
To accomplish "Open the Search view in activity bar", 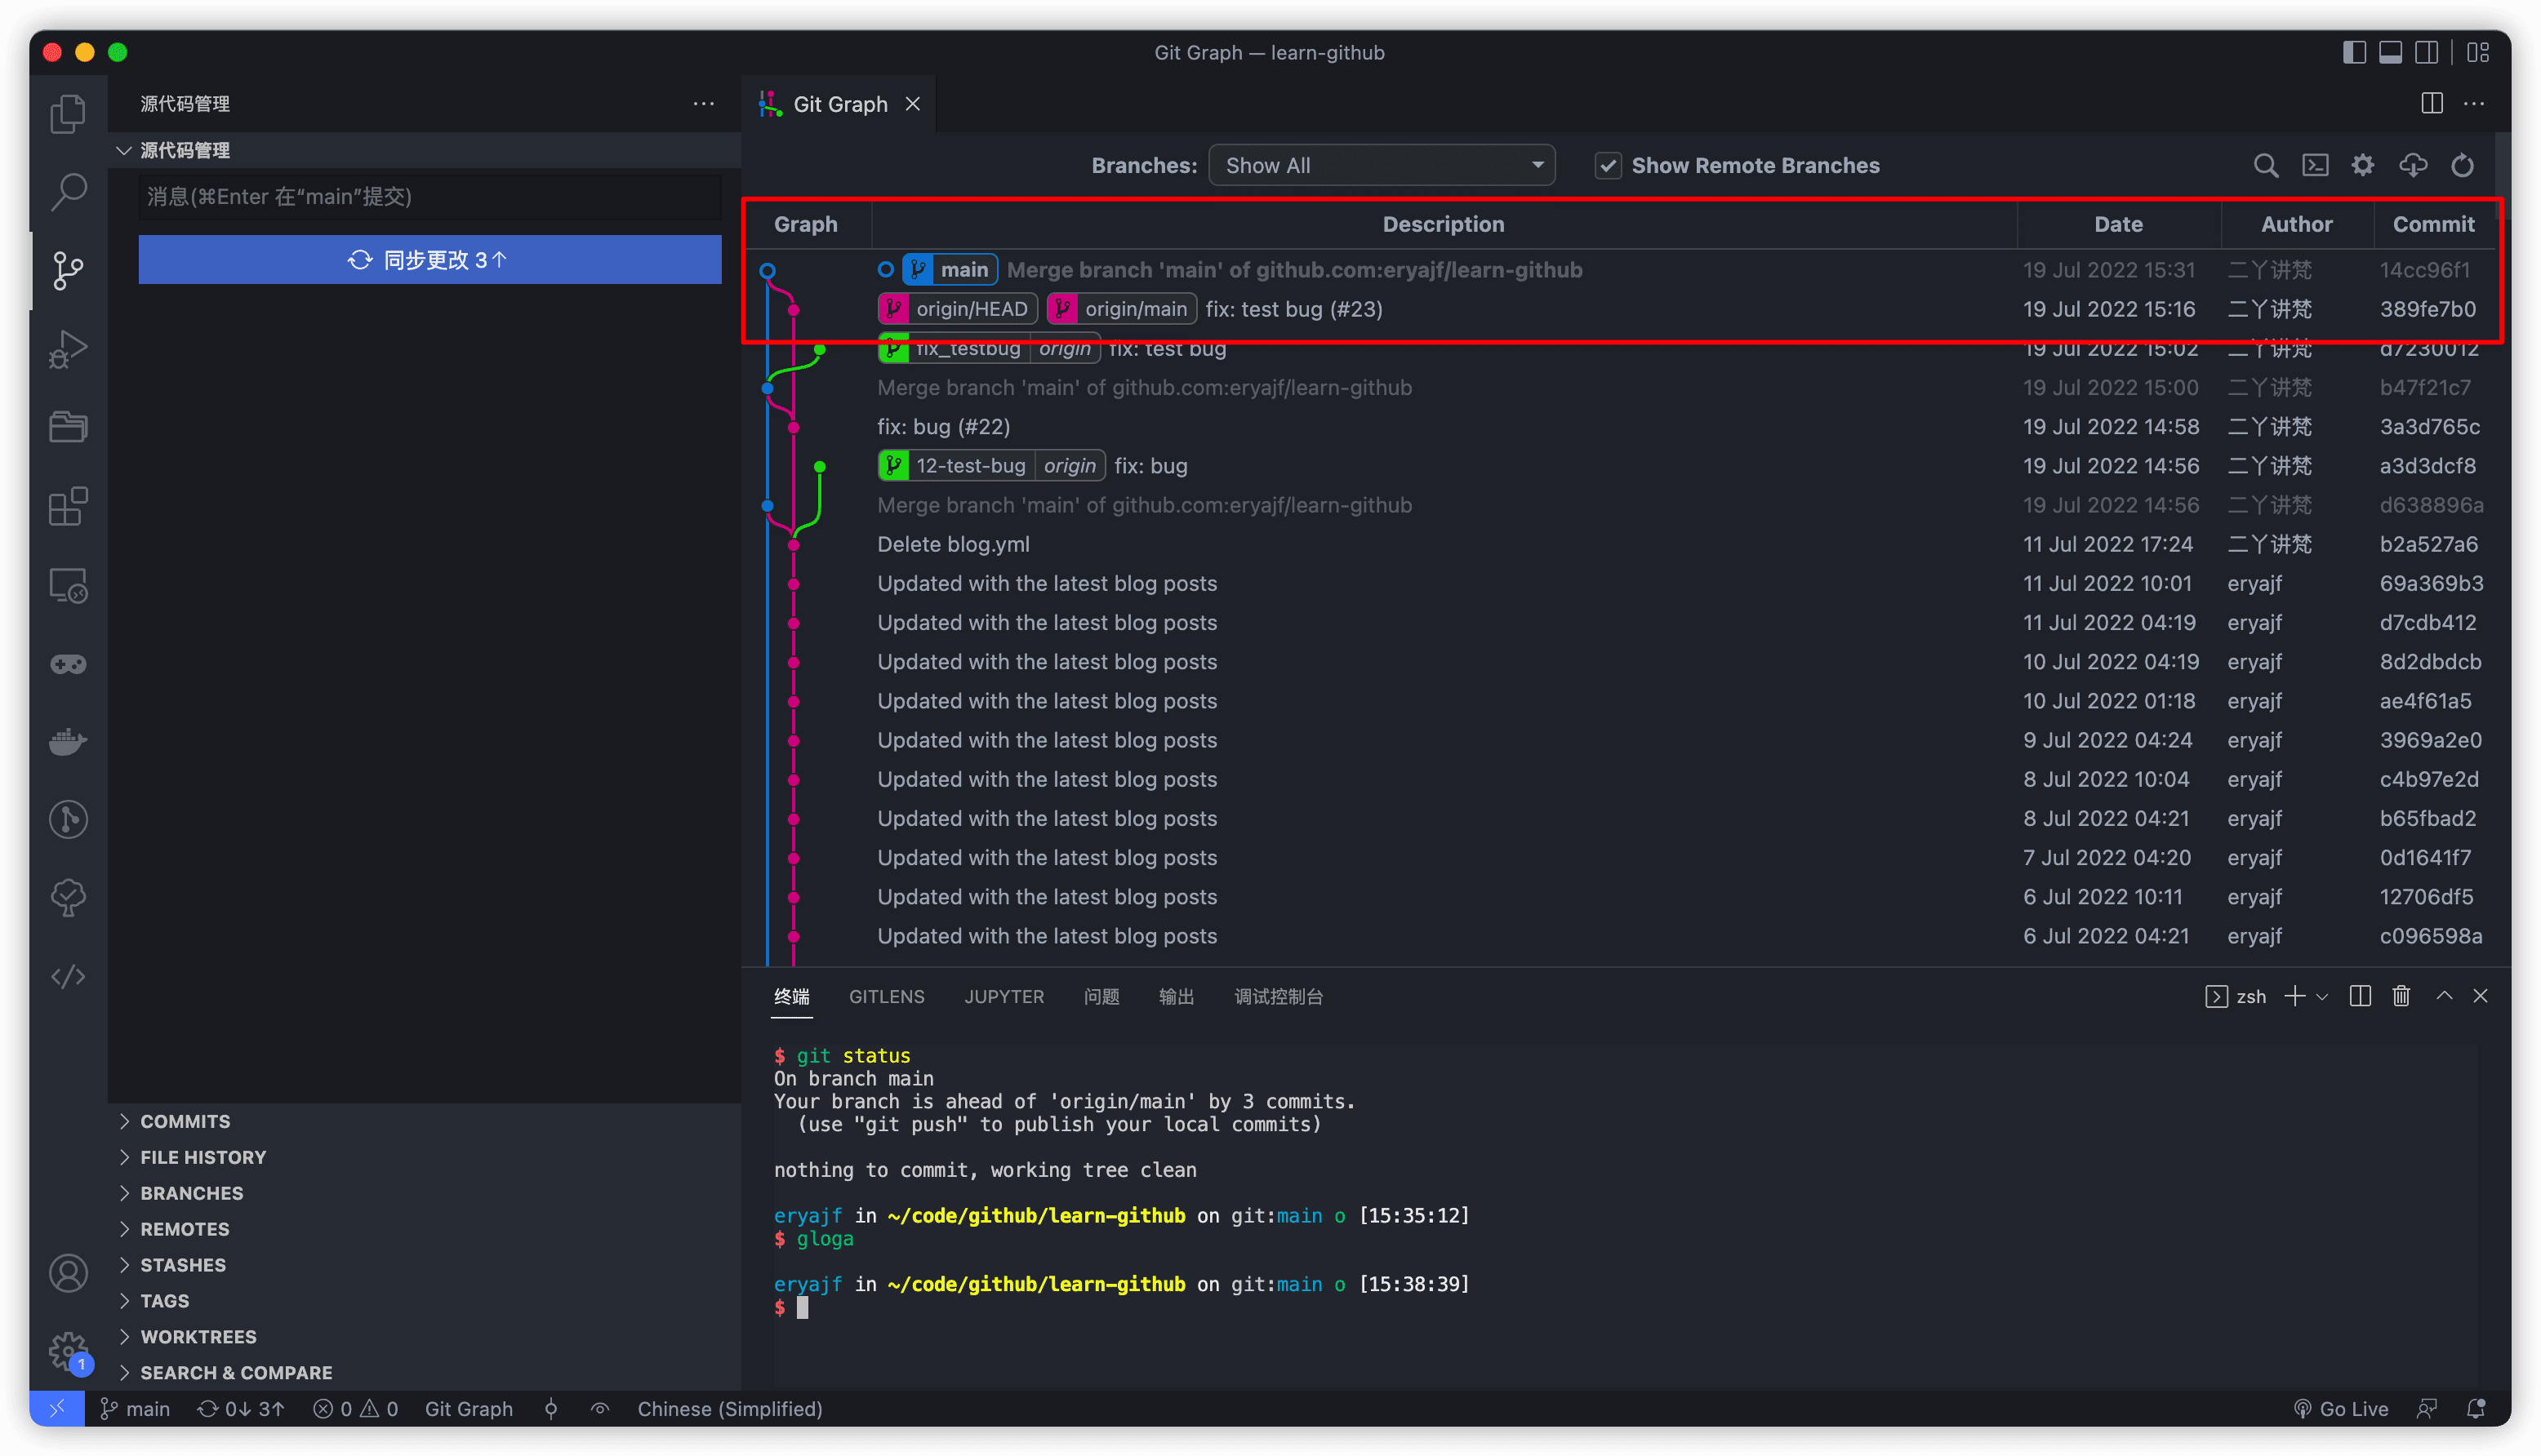I will pos(68,192).
